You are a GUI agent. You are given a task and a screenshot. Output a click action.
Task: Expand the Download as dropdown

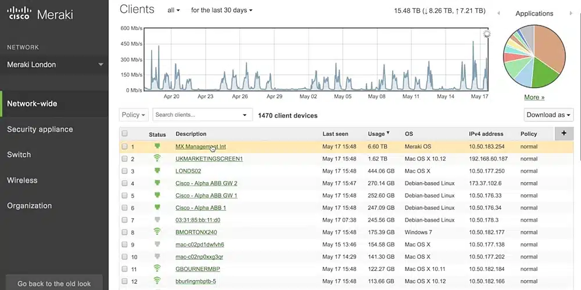pyautogui.click(x=548, y=115)
